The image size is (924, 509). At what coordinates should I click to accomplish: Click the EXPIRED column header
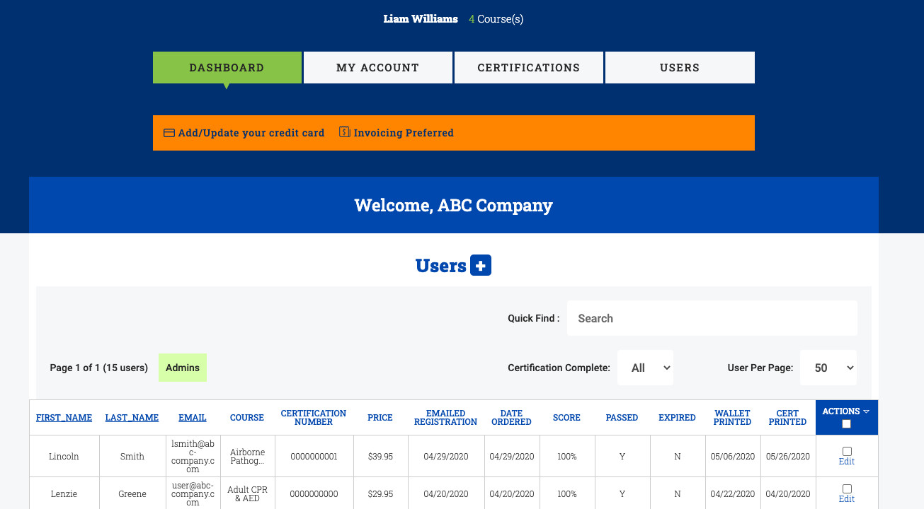(678, 418)
